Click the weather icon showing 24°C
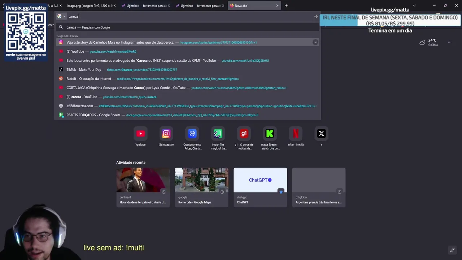 pyautogui.click(x=422, y=42)
